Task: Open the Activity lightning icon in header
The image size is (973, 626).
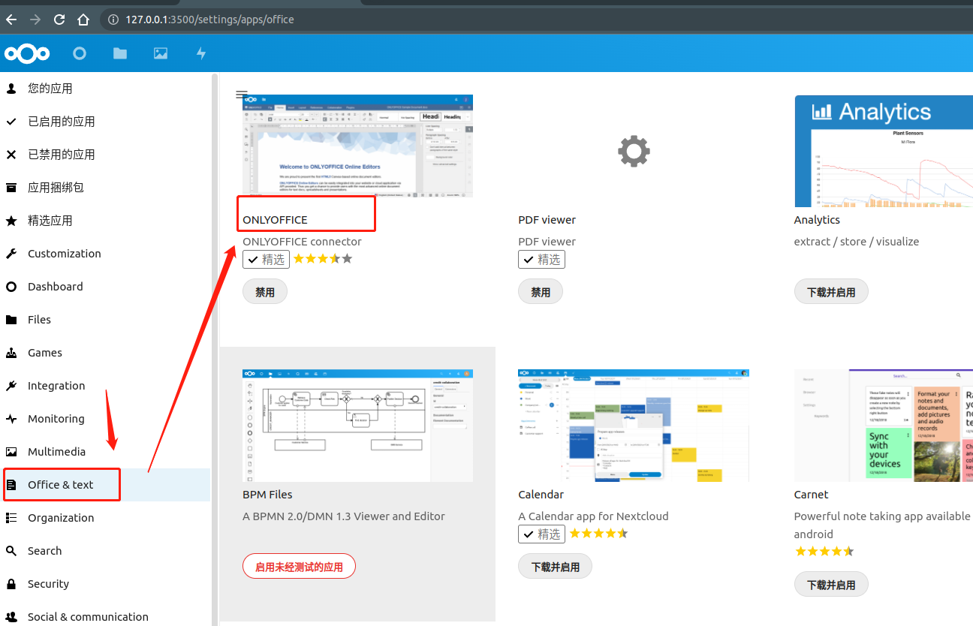Action: point(200,53)
